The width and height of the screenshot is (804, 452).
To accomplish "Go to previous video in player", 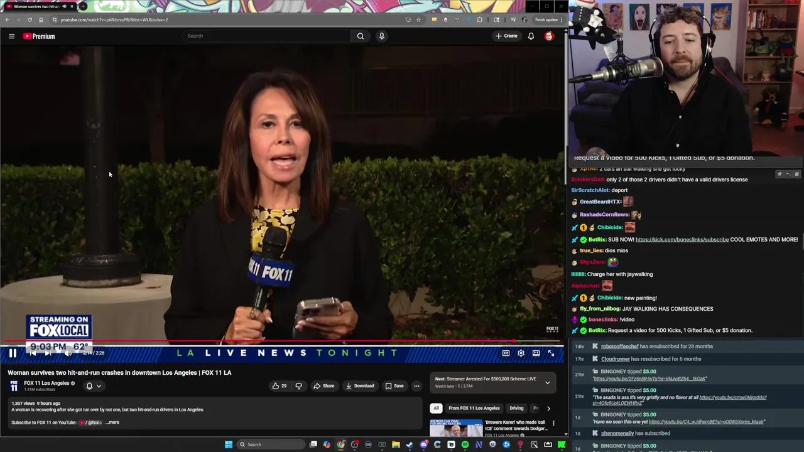I will tap(32, 353).
